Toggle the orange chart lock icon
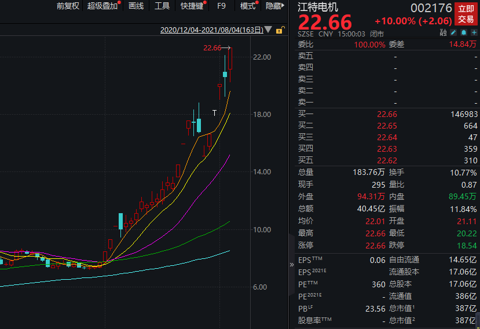This screenshot has width=480, height=329. pyautogui.click(x=280, y=30)
